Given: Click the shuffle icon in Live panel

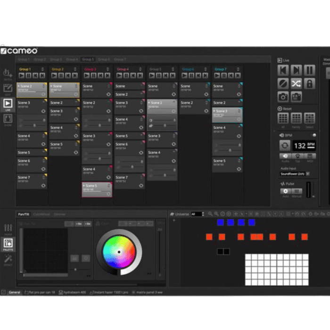Looking at the screenshot, I should click(296, 83).
